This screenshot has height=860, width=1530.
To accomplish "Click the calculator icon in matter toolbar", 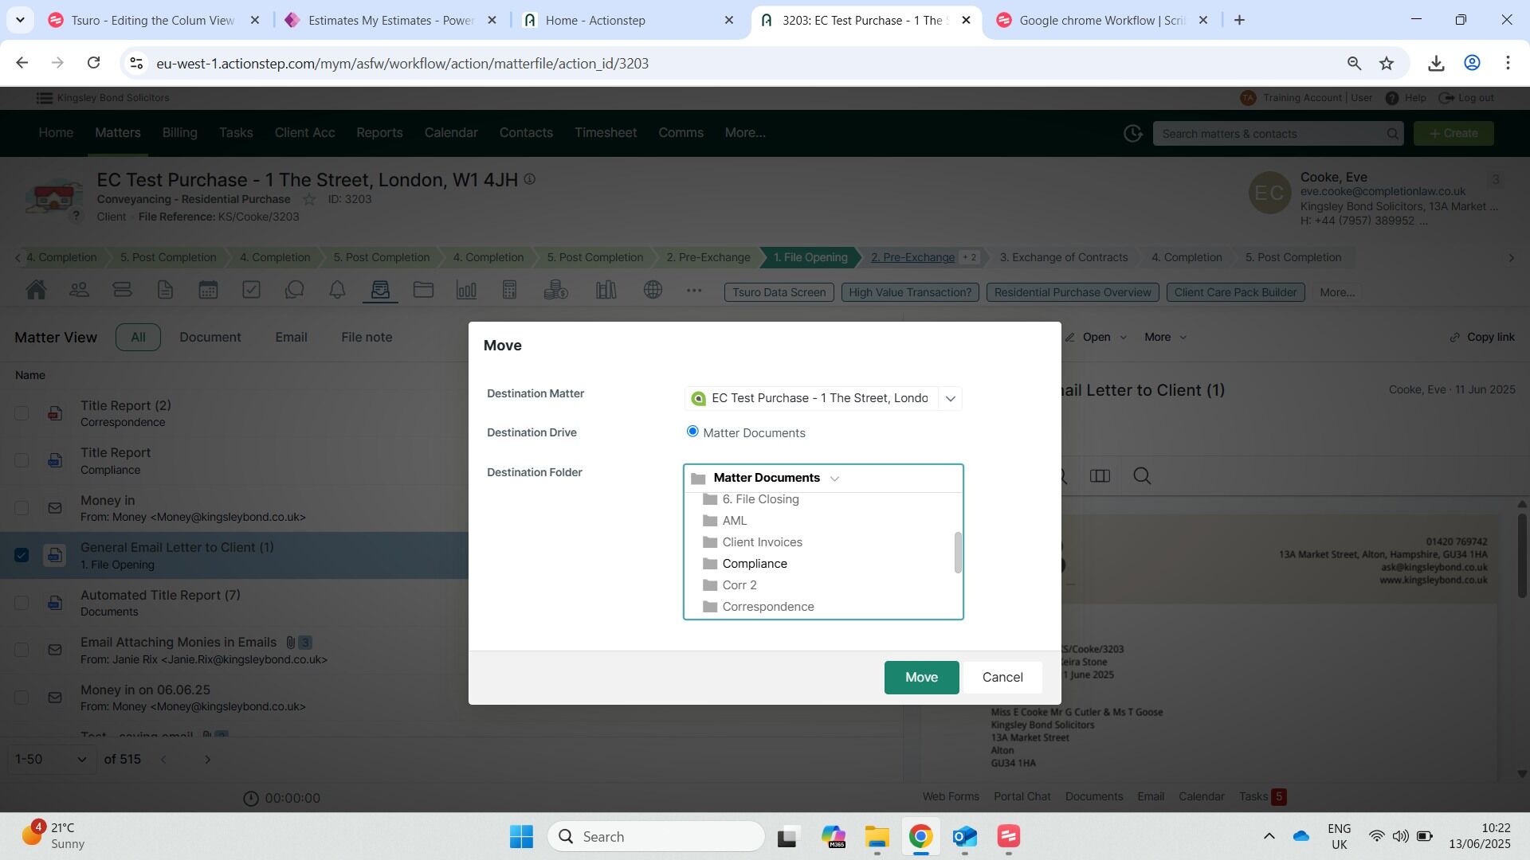I will click(509, 290).
